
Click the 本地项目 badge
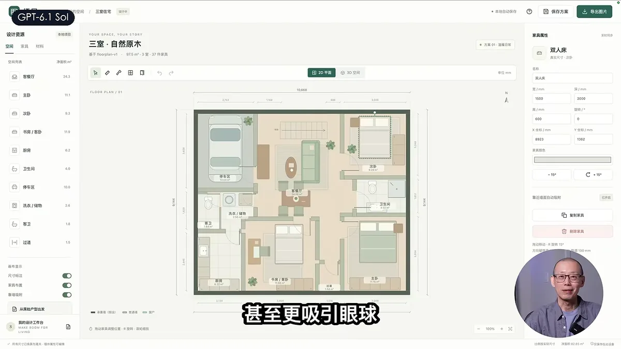65,35
